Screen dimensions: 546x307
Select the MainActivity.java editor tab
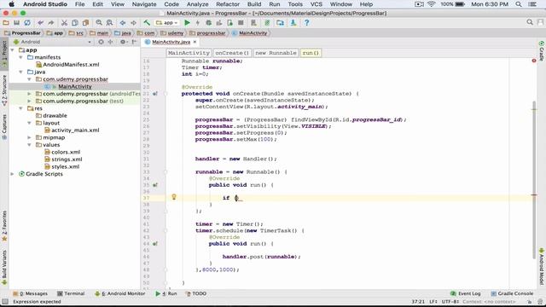coord(171,42)
